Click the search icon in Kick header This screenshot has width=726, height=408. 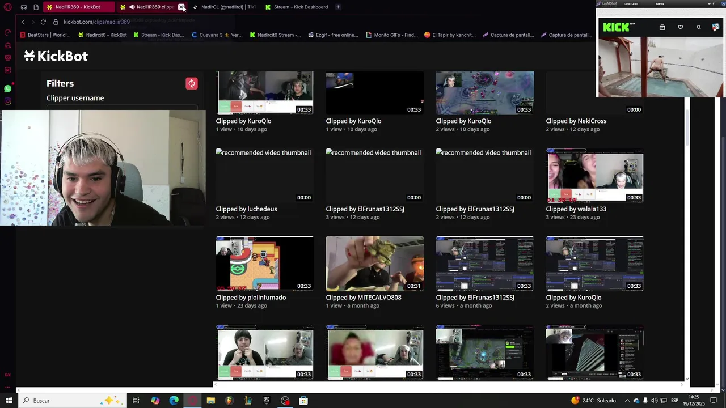pyautogui.click(x=699, y=27)
